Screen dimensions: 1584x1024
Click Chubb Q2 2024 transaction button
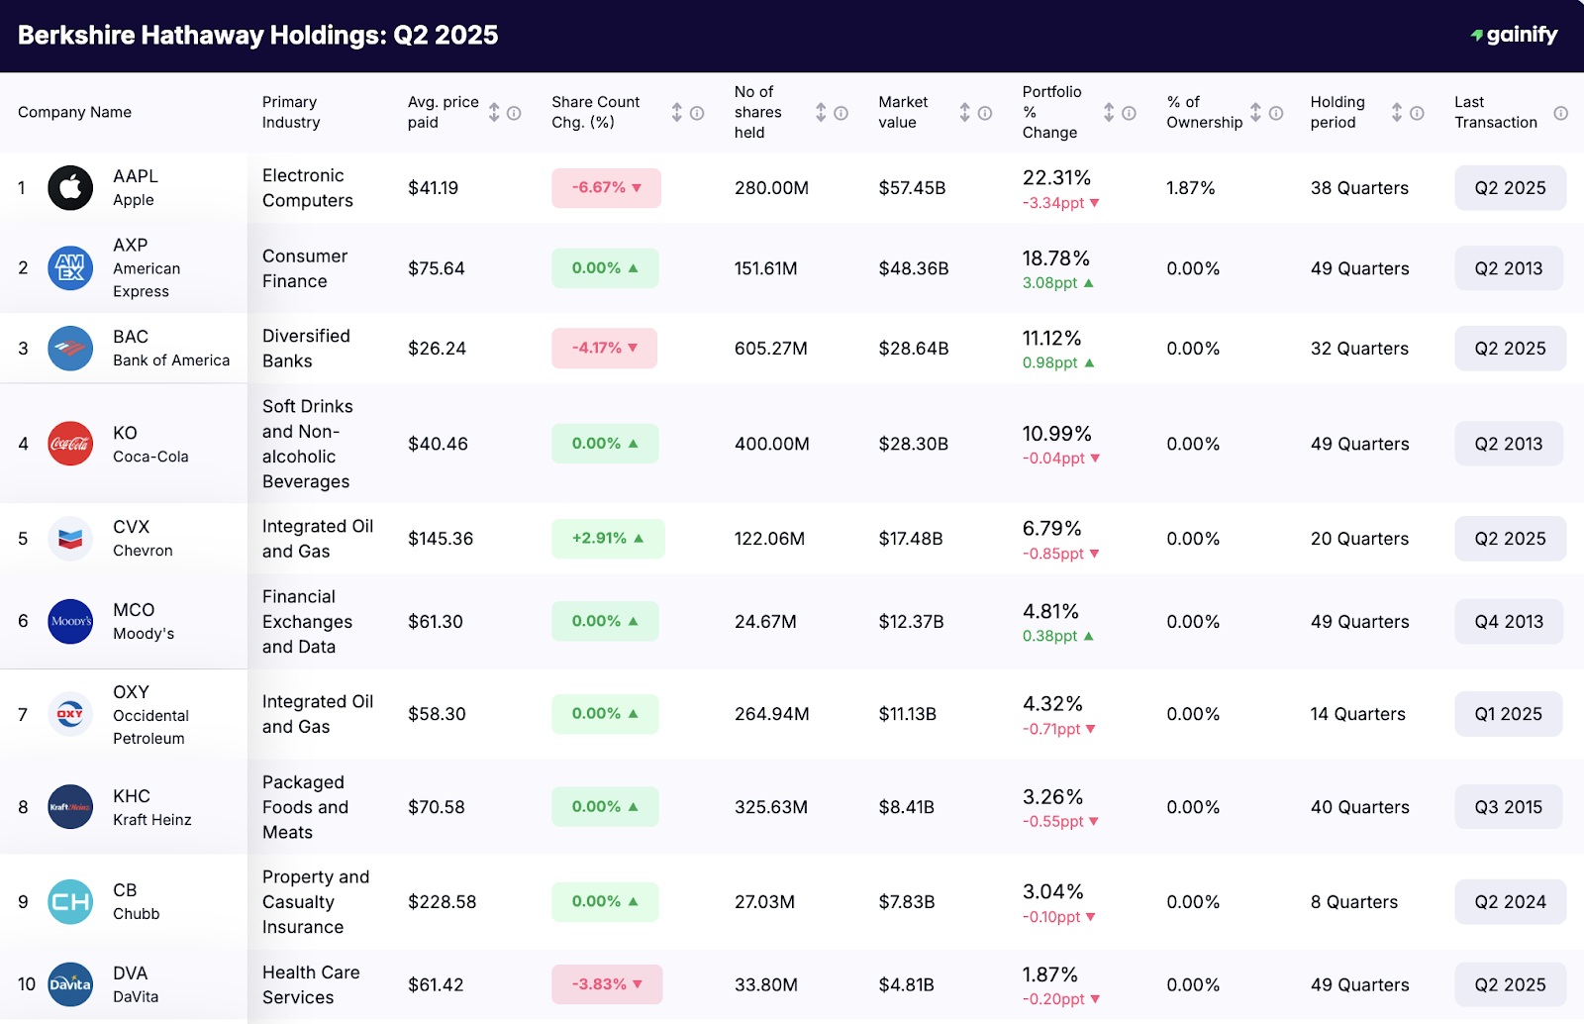point(1510,902)
